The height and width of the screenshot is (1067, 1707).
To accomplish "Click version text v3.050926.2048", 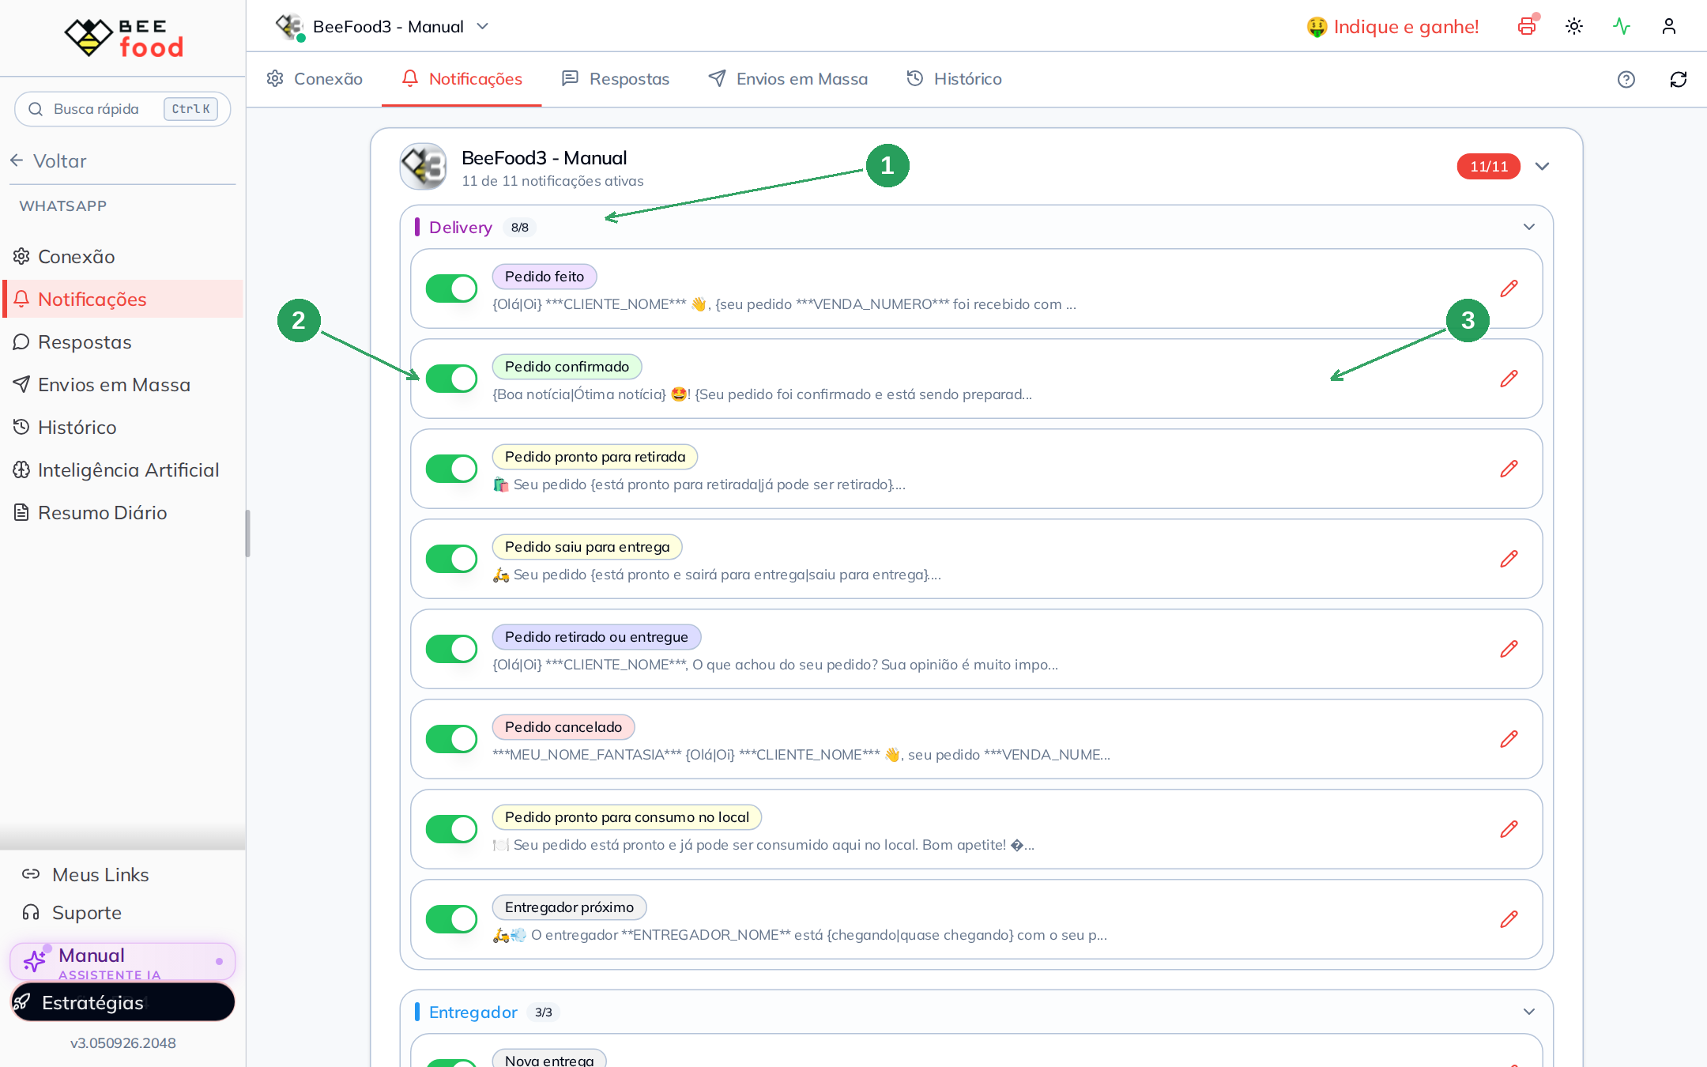I will click(x=122, y=1043).
